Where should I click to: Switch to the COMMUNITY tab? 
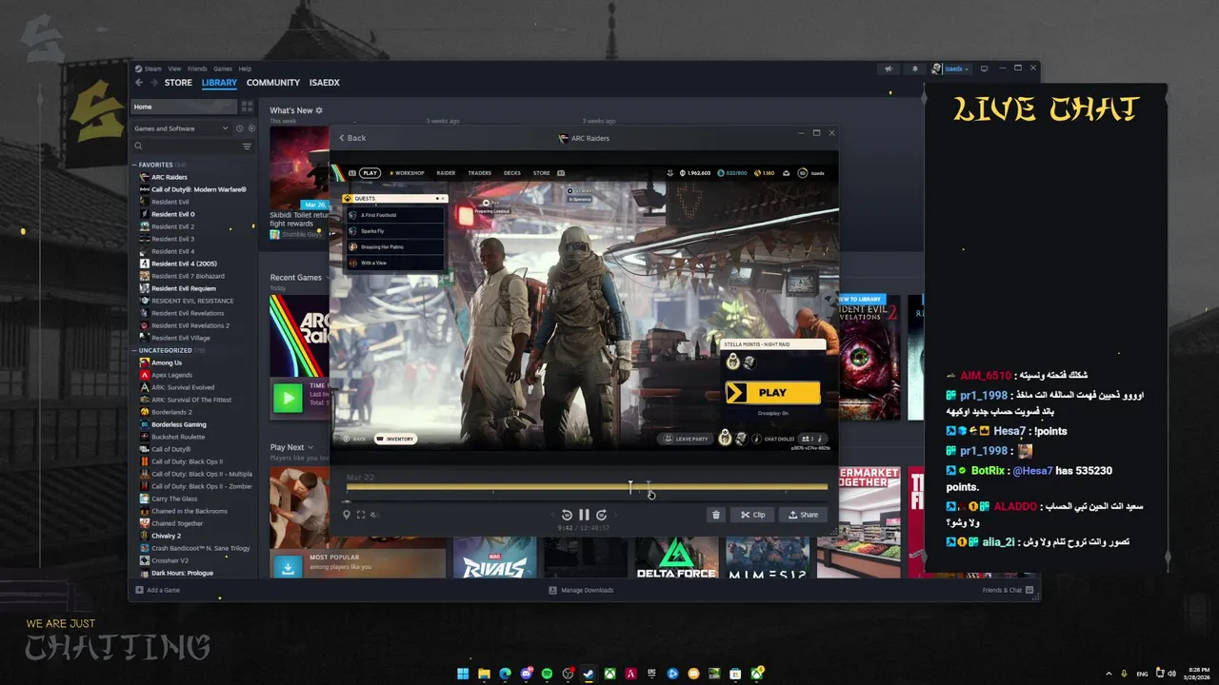(x=273, y=83)
